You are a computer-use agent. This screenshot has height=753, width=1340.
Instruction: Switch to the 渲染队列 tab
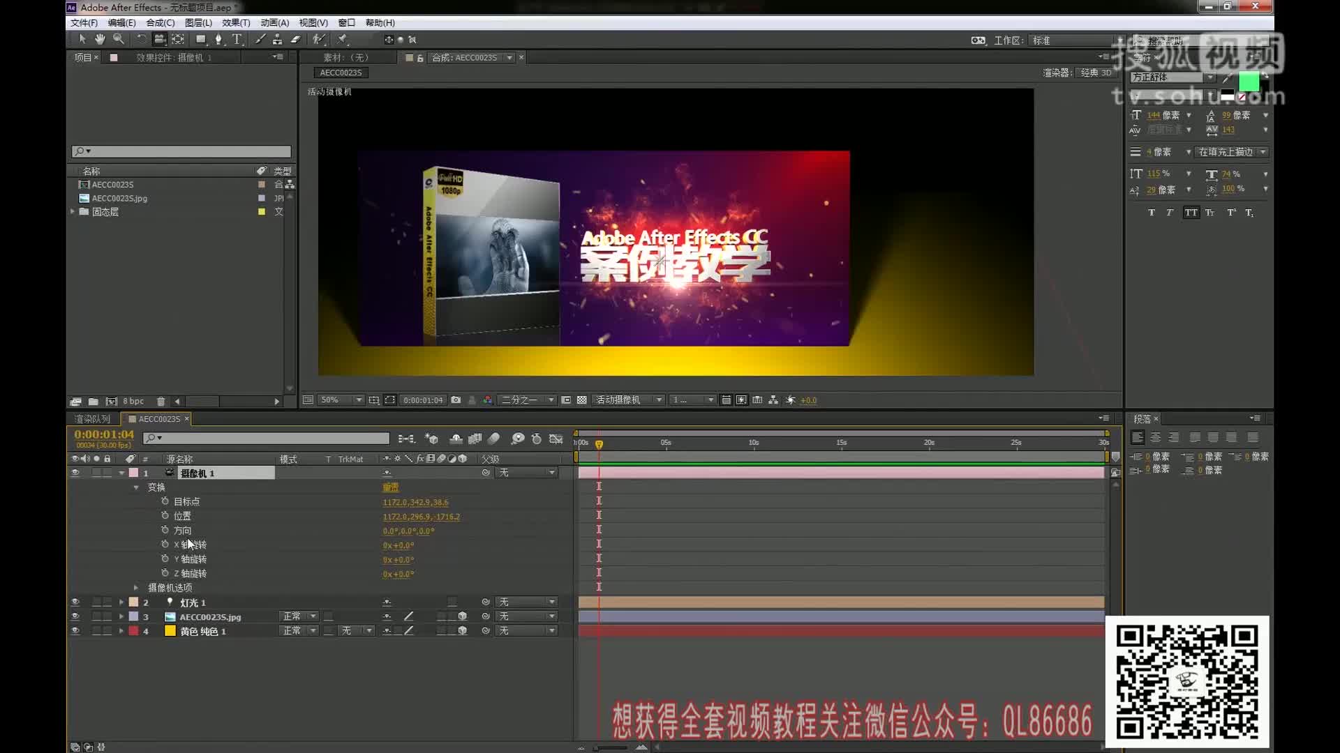point(93,419)
